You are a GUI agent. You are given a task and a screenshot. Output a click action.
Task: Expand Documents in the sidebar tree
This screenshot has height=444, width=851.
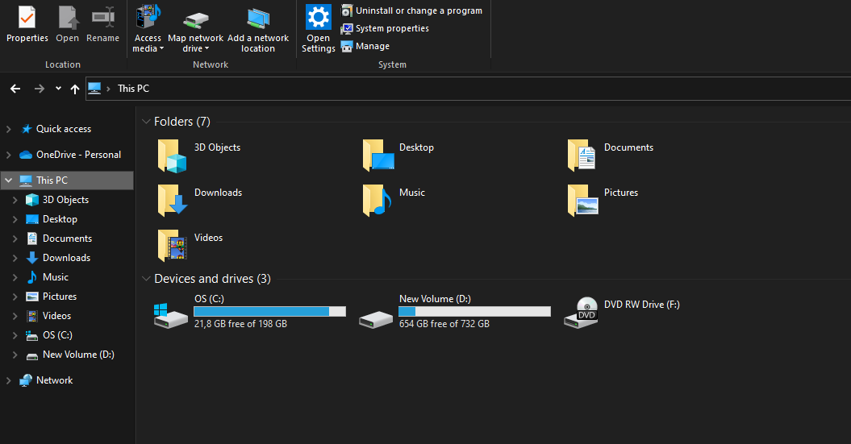click(x=15, y=239)
